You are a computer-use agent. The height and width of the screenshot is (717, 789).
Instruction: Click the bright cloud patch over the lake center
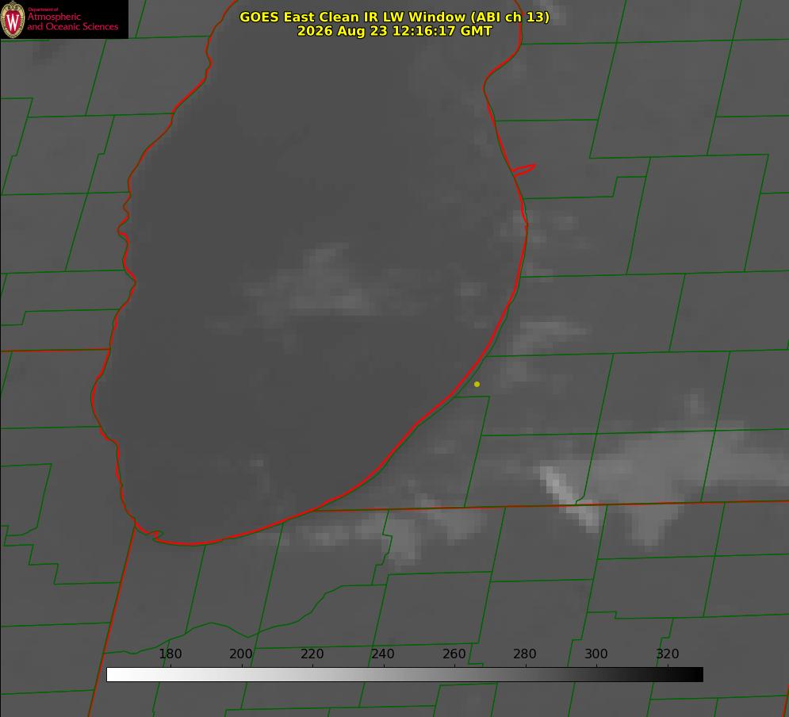coord(317,284)
